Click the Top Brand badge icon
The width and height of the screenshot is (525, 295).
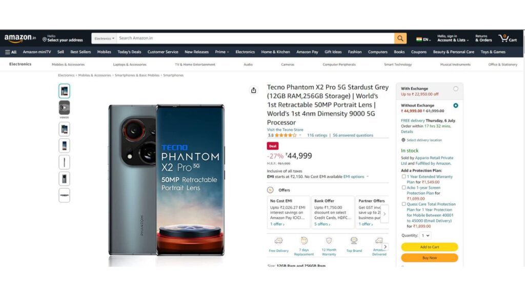[x=354, y=241]
